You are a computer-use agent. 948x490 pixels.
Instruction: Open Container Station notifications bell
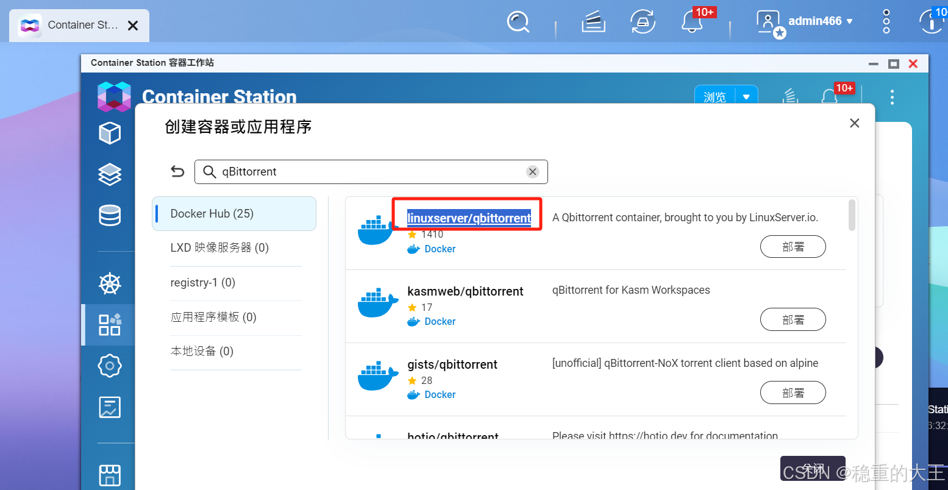click(x=830, y=97)
